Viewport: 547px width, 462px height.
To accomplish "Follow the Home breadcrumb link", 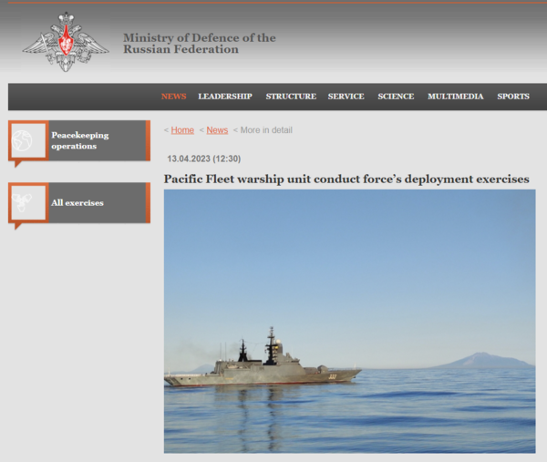I will point(182,130).
